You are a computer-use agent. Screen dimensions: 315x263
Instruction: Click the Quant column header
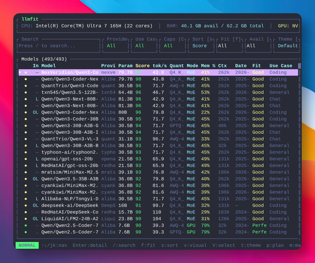[x=177, y=66]
